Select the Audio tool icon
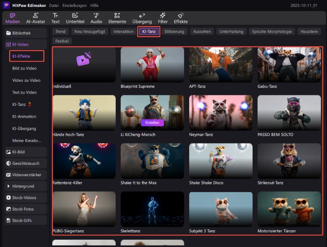Screen dimensions: 327x247 tap(96, 18)
